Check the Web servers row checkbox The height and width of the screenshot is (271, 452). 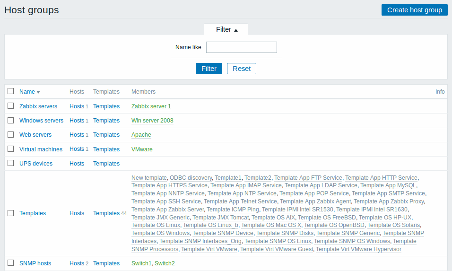(x=11, y=134)
